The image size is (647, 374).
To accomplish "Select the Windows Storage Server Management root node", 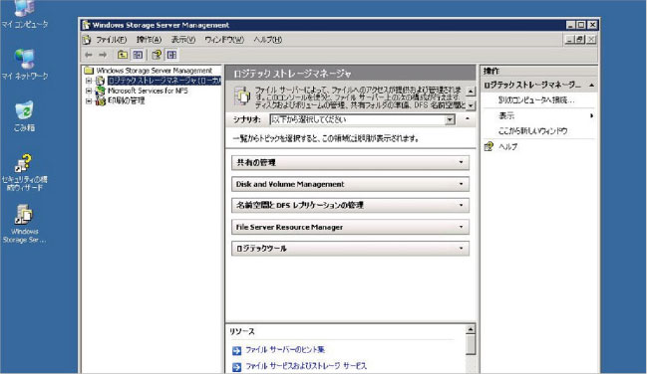I will pyautogui.click(x=154, y=71).
